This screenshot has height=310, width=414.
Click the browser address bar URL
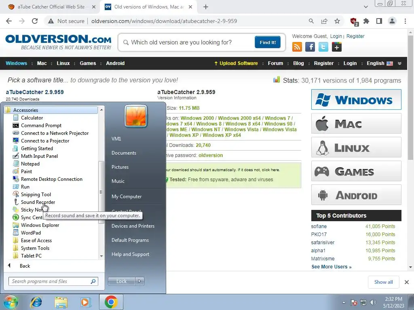pyautogui.click(x=164, y=21)
